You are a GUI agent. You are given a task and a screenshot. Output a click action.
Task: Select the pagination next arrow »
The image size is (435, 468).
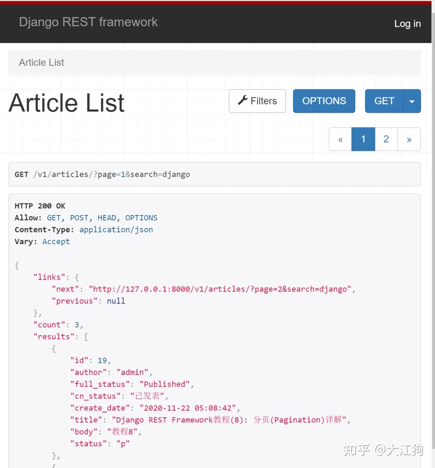tap(409, 139)
